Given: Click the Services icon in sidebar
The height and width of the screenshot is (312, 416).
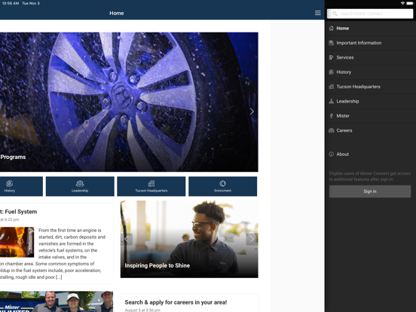Looking at the screenshot, I should click(x=331, y=57).
